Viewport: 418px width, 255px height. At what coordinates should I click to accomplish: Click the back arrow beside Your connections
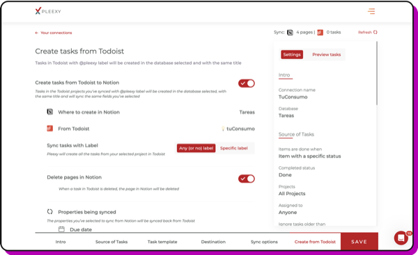click(36, 33)
